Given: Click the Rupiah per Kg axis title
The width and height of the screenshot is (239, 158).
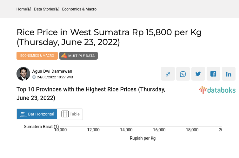Looking at the screenshot, I should [143, 138].
